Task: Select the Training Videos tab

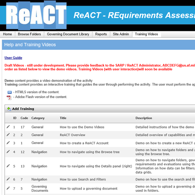Action: (147, 34)
